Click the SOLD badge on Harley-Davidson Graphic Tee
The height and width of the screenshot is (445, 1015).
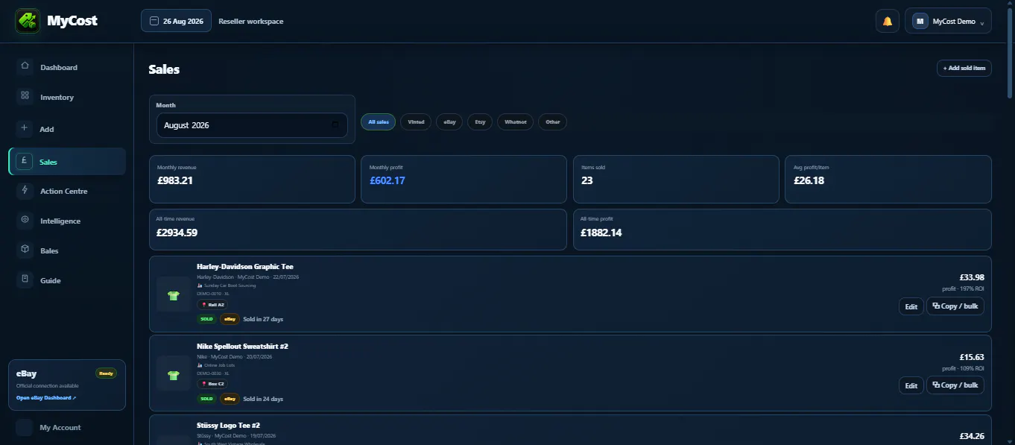[x=206, y=319]
